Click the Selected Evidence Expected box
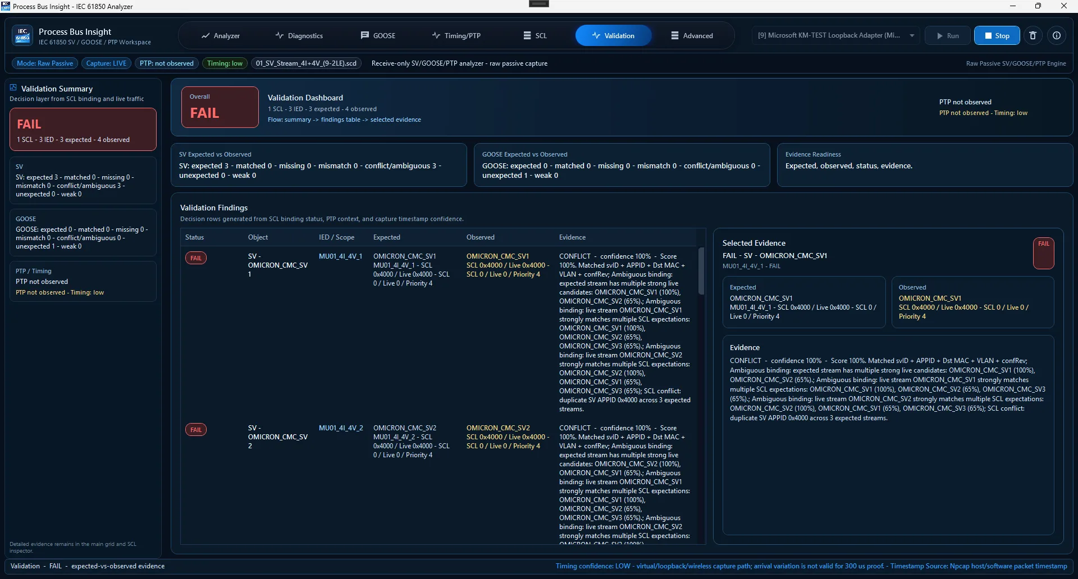 804,302
